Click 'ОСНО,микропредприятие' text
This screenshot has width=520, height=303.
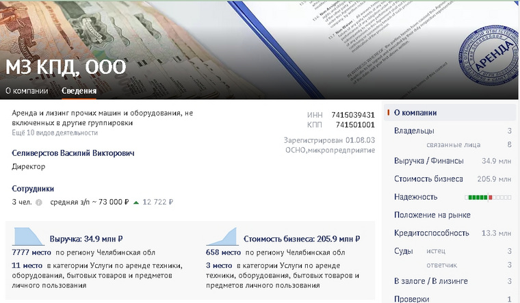pyautogui.click(x=330, y=150)
